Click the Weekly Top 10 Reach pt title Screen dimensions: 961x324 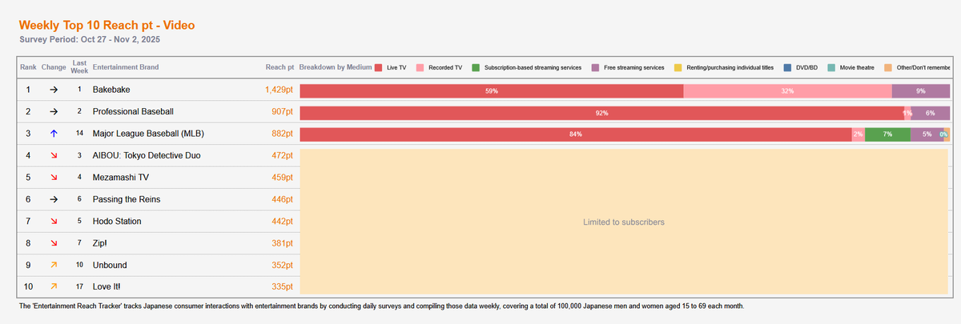107,26
